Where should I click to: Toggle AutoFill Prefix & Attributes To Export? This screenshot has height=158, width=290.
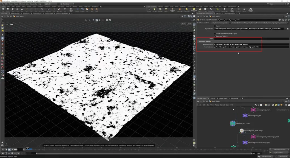click(215, 34)
